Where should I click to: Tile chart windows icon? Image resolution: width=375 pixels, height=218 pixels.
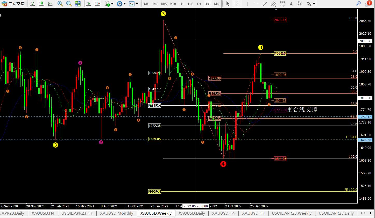(x=78, y=4)
